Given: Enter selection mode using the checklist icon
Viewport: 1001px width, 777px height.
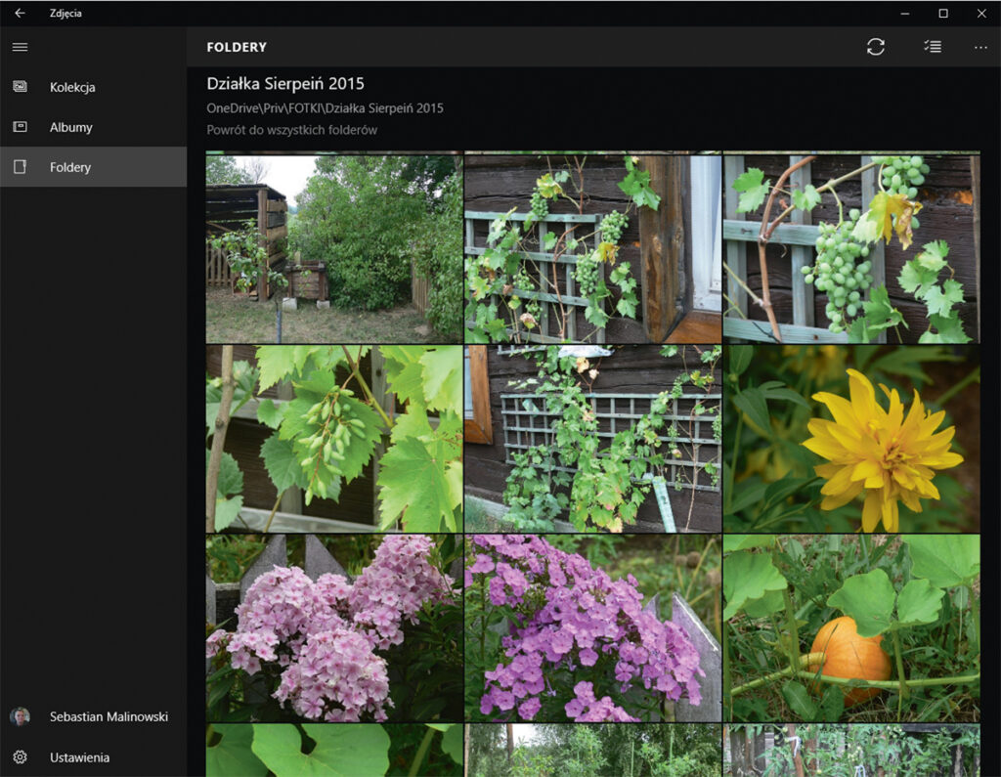Looking at the screenshot, I should 932,46.
